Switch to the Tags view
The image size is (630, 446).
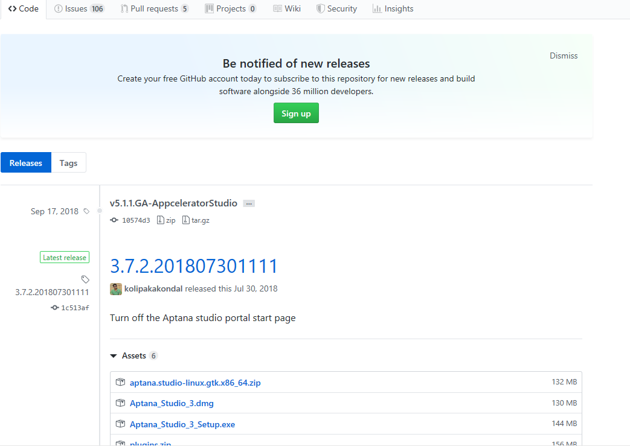click(x=68, y=162)
